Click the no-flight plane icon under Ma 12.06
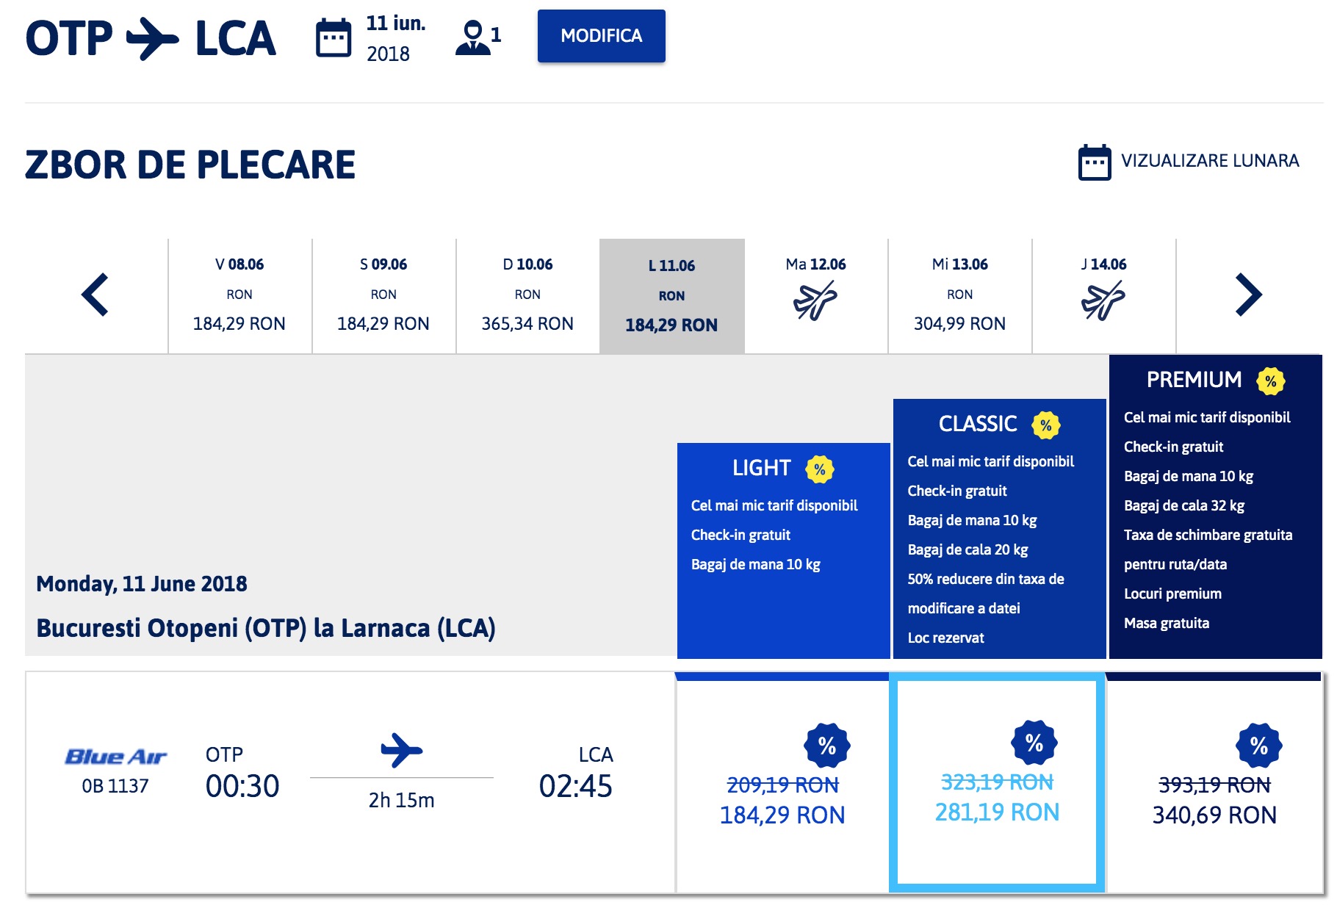Screen dimensions: 1337x905 click(x=815, y=301)
